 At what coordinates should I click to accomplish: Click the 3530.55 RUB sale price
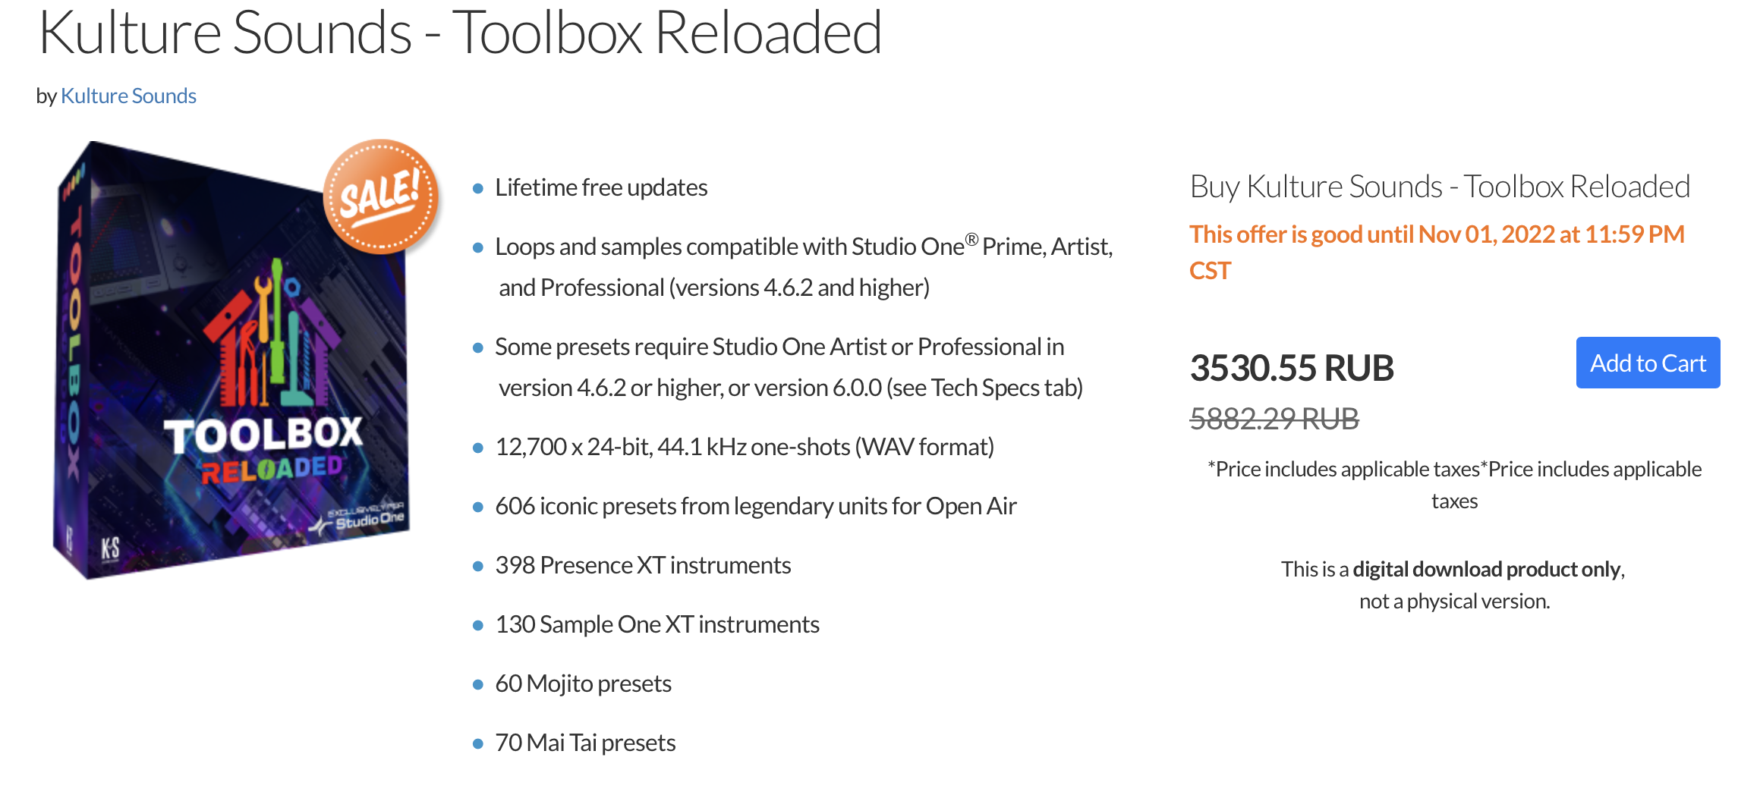coord(1292,368)
